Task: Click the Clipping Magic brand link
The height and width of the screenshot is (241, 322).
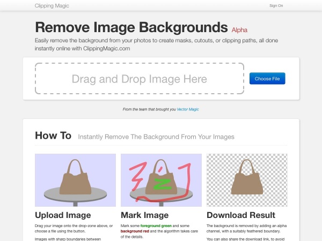Action: click(52, 6)
